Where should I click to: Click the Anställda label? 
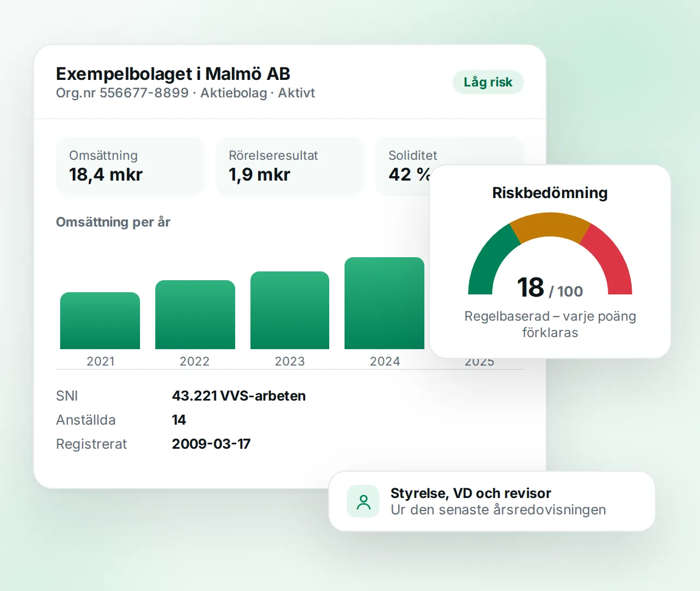tap(86, 420)
